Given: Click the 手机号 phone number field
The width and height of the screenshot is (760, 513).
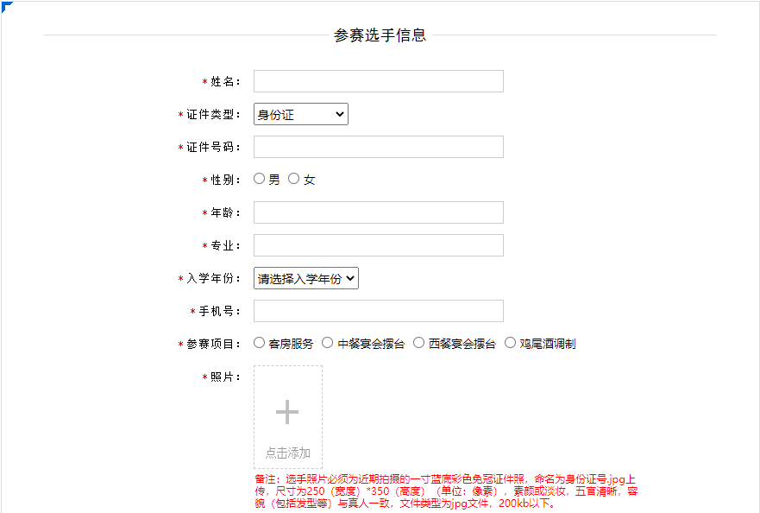Looking at the screenshot, I should pyautogui.click(x=378, y=310).
